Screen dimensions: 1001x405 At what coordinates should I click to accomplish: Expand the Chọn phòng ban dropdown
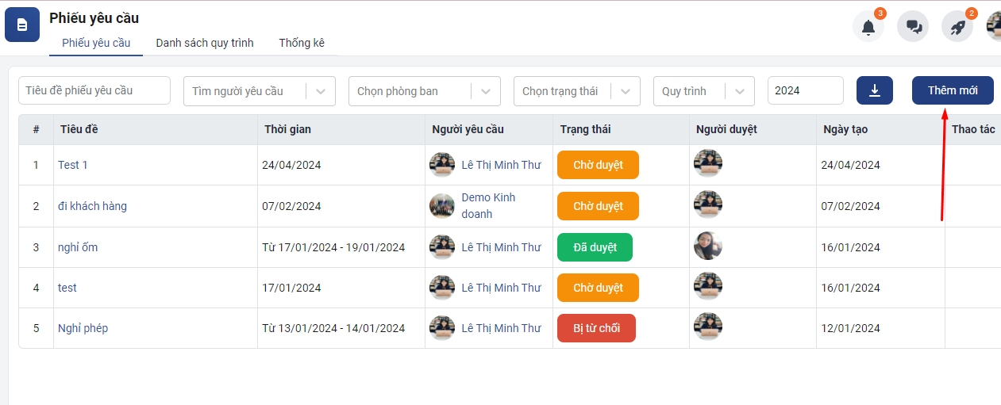click(425, 91)
